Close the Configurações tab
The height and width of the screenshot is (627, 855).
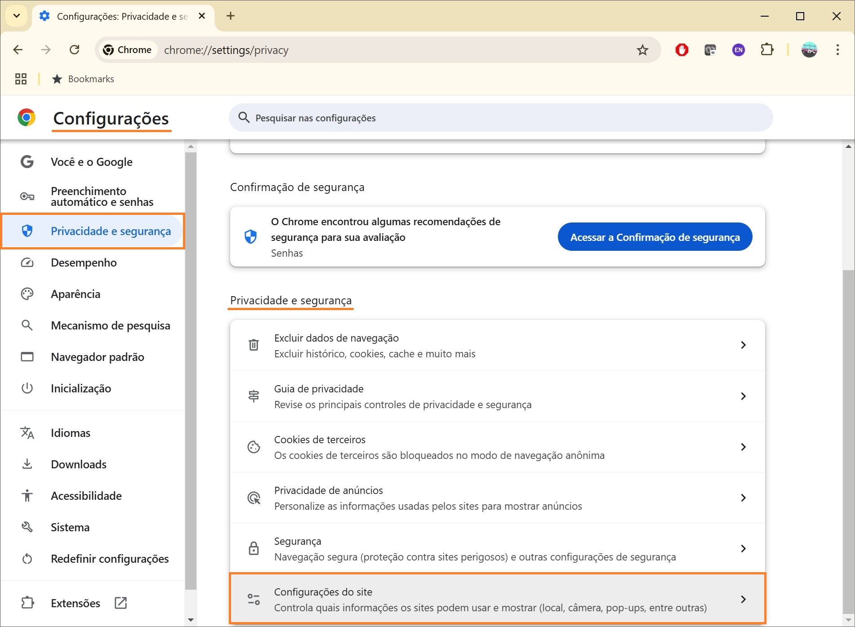coord(202,16)
